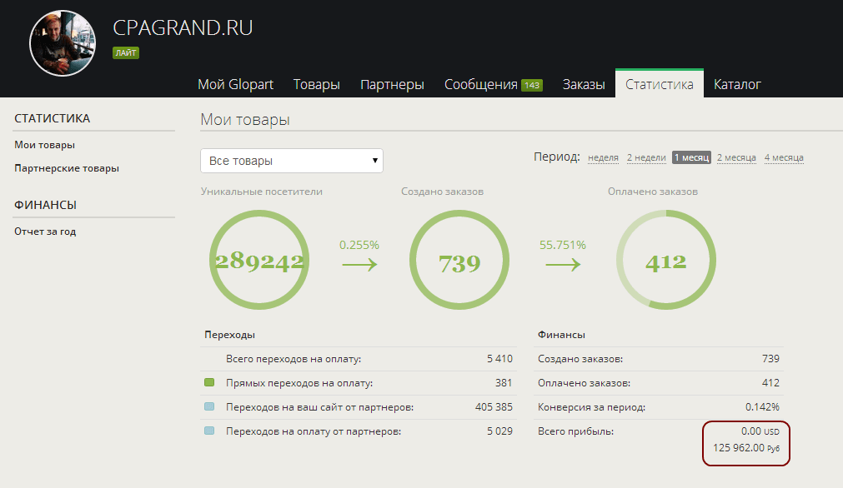
Task: Click the Переходы table header
Action: [229, 335]
